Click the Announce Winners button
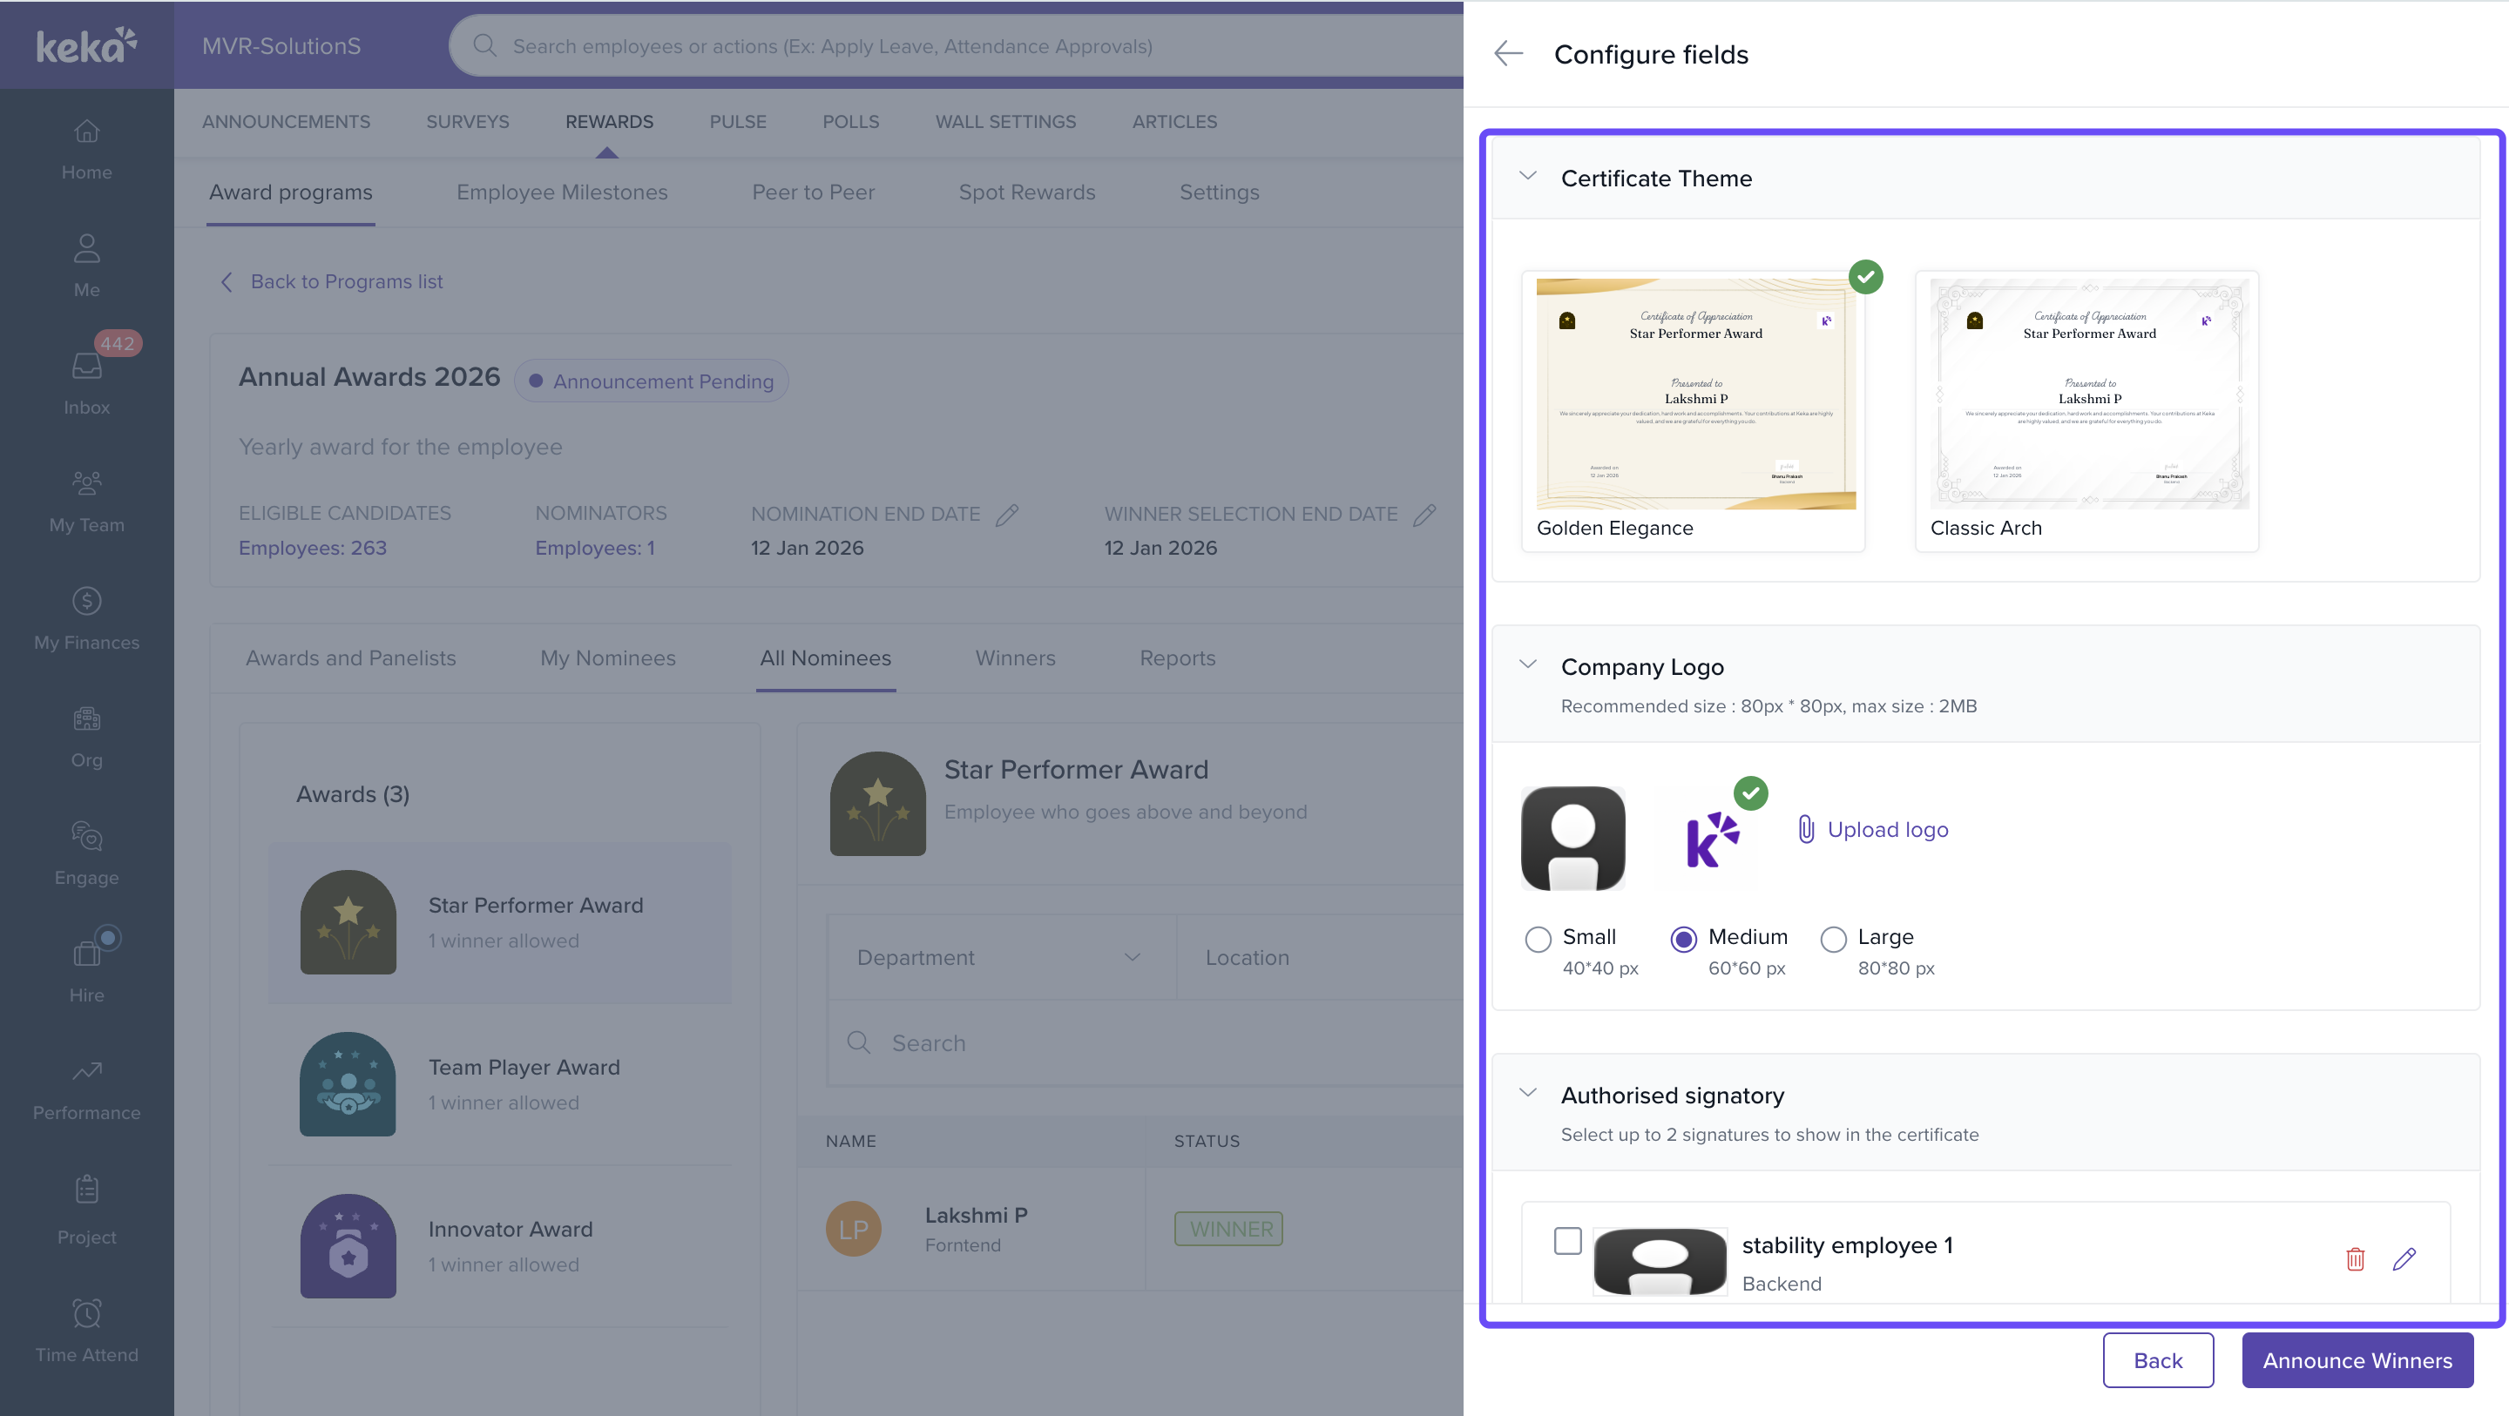The width and height of the screenshot is (2509, 1416). click(2356, 1359)
